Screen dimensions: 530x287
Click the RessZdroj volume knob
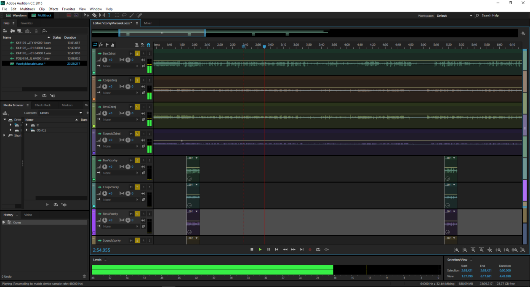[105, 113]
